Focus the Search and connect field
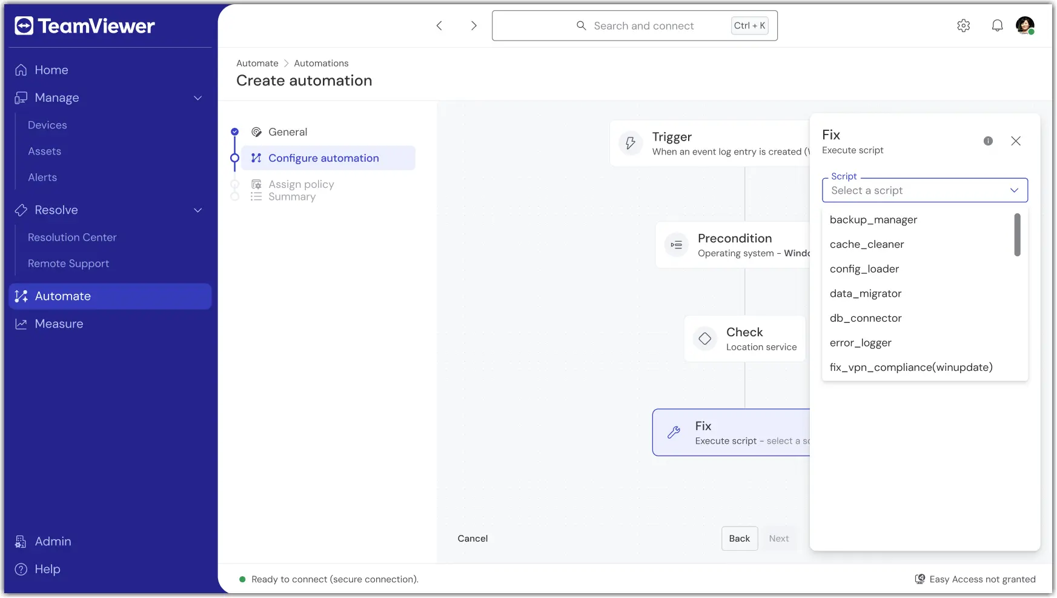 point(635,25)
